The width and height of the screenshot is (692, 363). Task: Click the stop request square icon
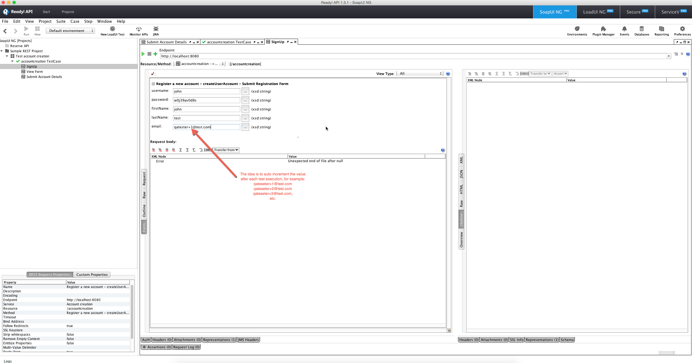149,54
